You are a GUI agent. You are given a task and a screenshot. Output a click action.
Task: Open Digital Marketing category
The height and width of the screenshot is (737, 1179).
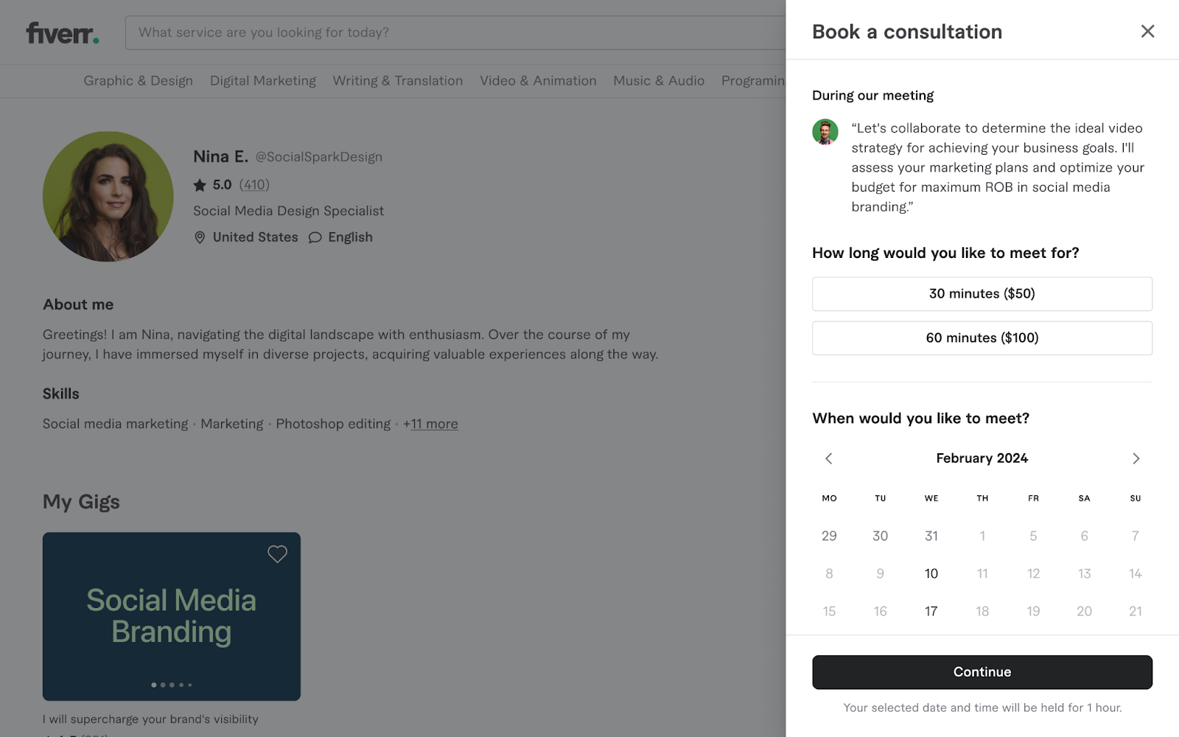[x=263, y=81]
